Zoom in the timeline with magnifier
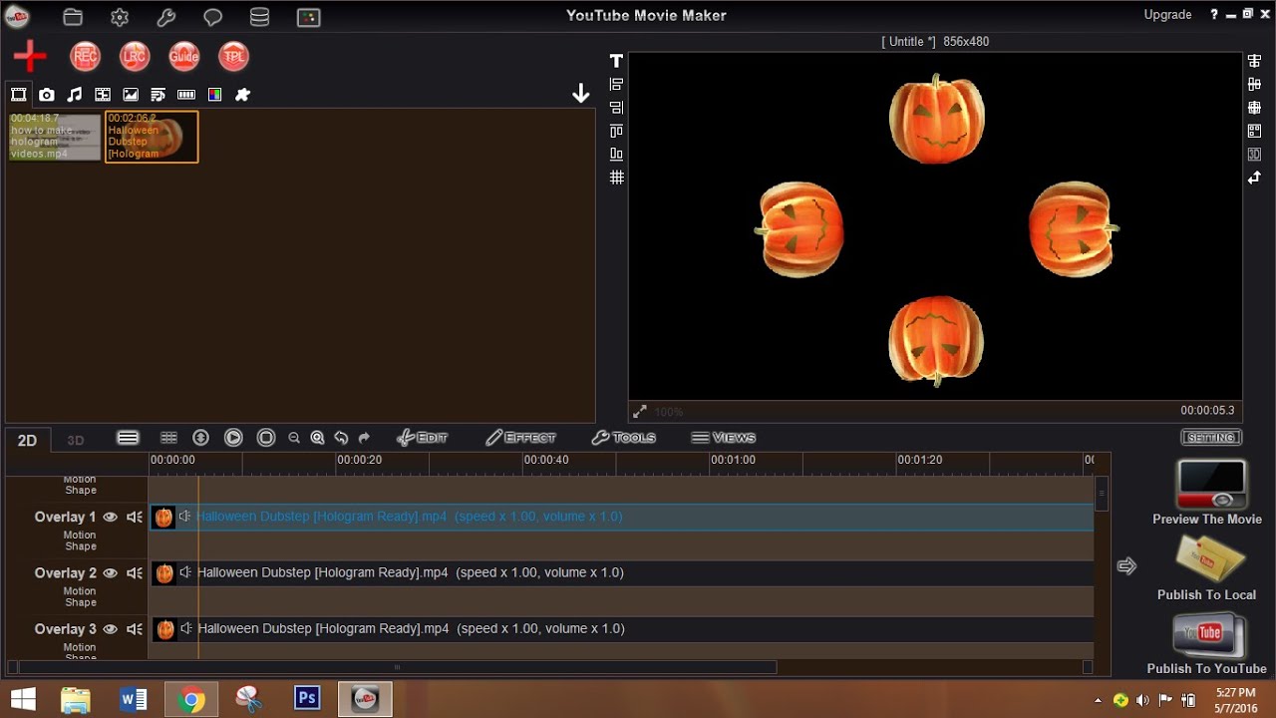 pos(317,438)
